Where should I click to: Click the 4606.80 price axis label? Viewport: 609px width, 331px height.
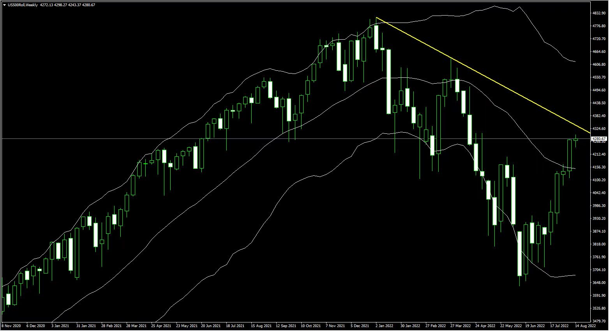click(x=598, y=65)
